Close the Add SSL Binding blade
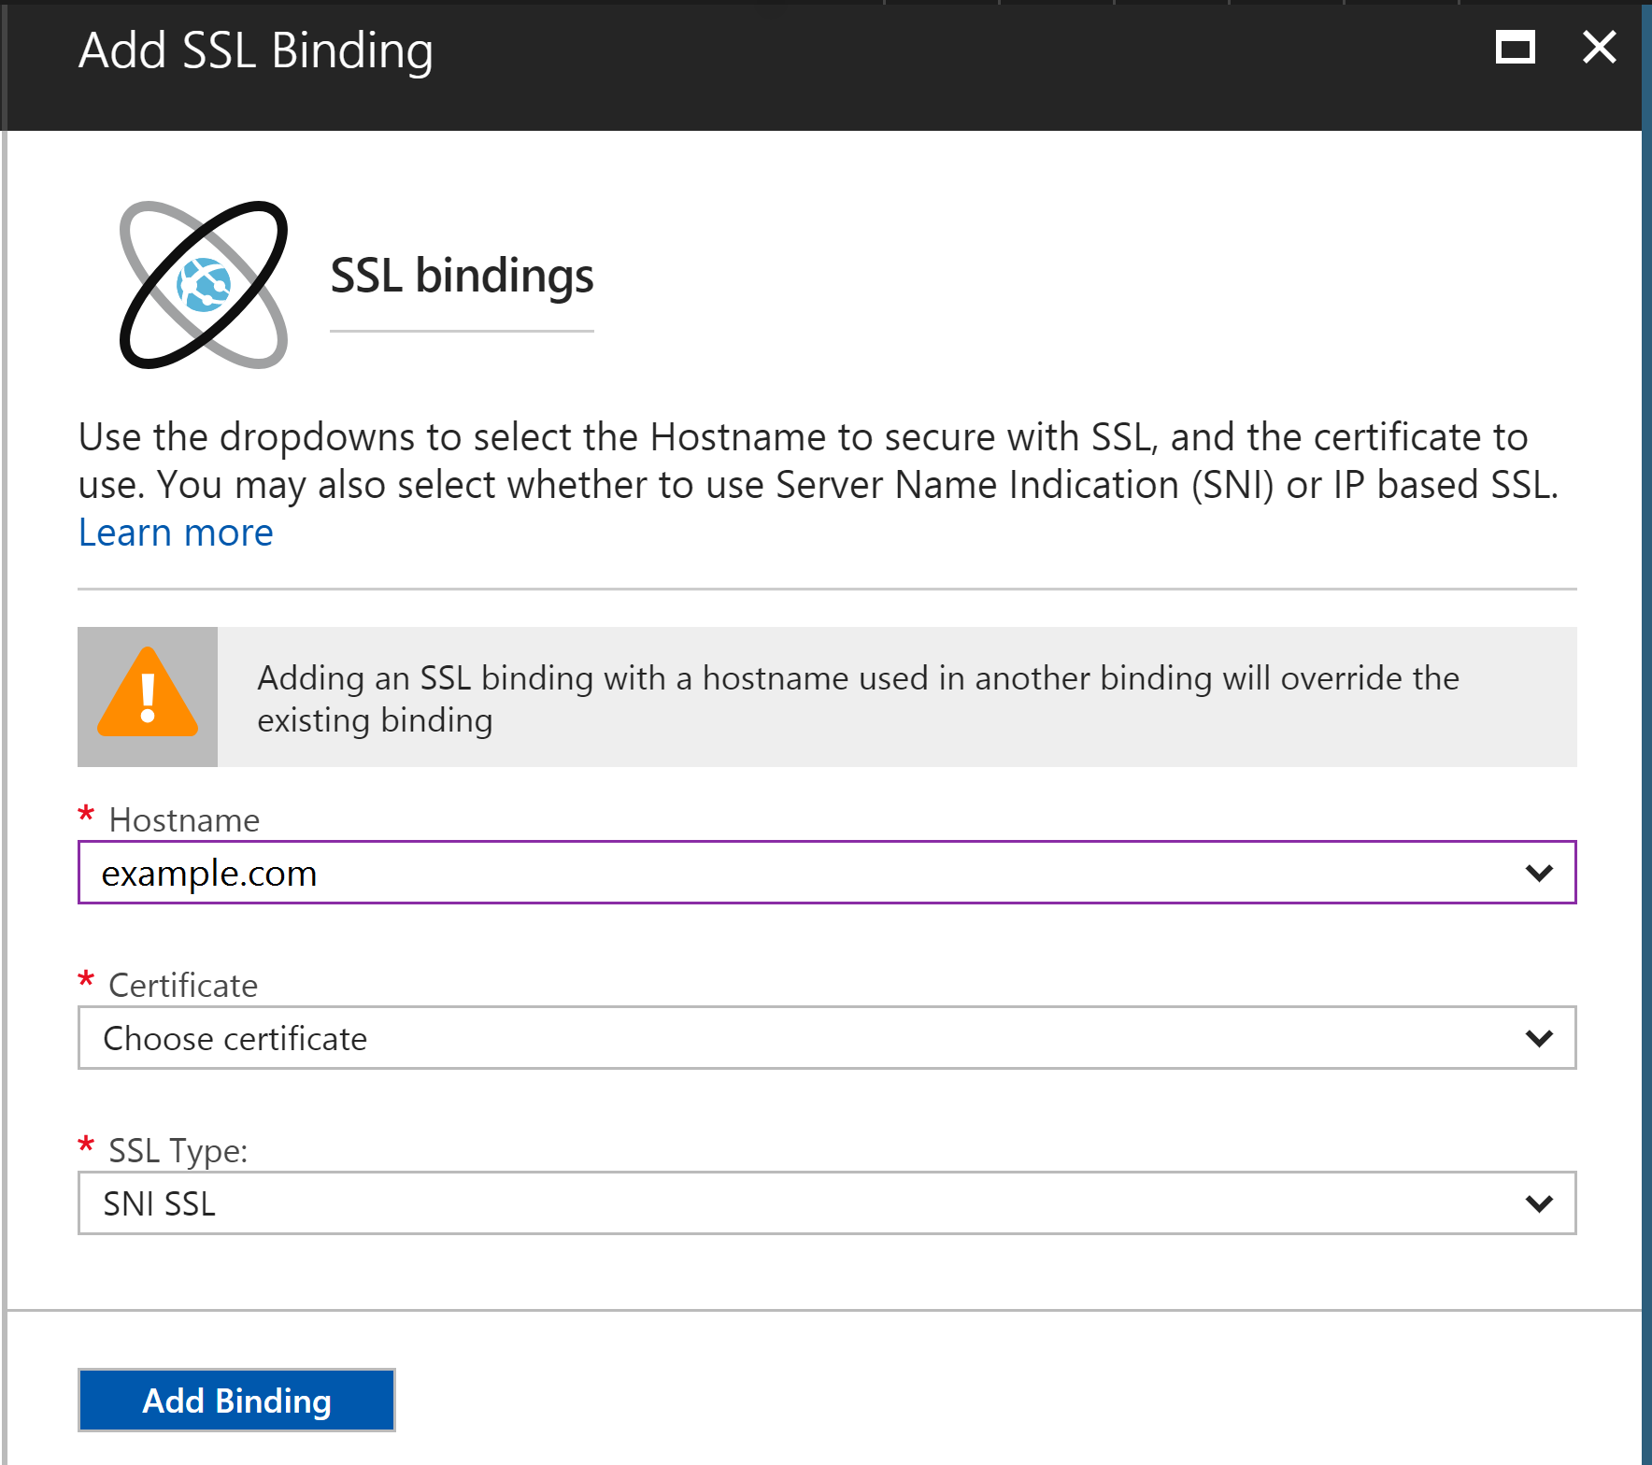The width and height of the screenshot is (1652, 1465). pyautogui.click(x=1599, y=47)
